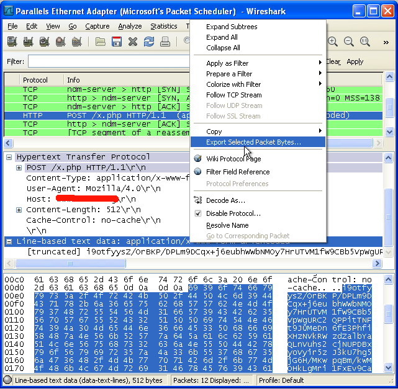
Task: Click the Apply button next to filter
Action: (355, 61)
